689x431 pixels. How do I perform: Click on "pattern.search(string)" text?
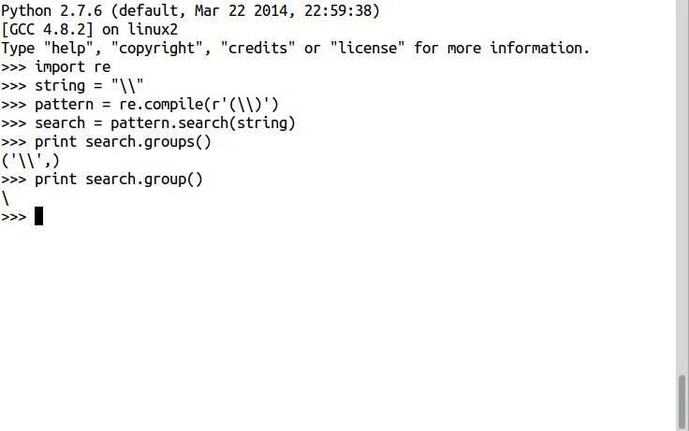click(202, 123)
